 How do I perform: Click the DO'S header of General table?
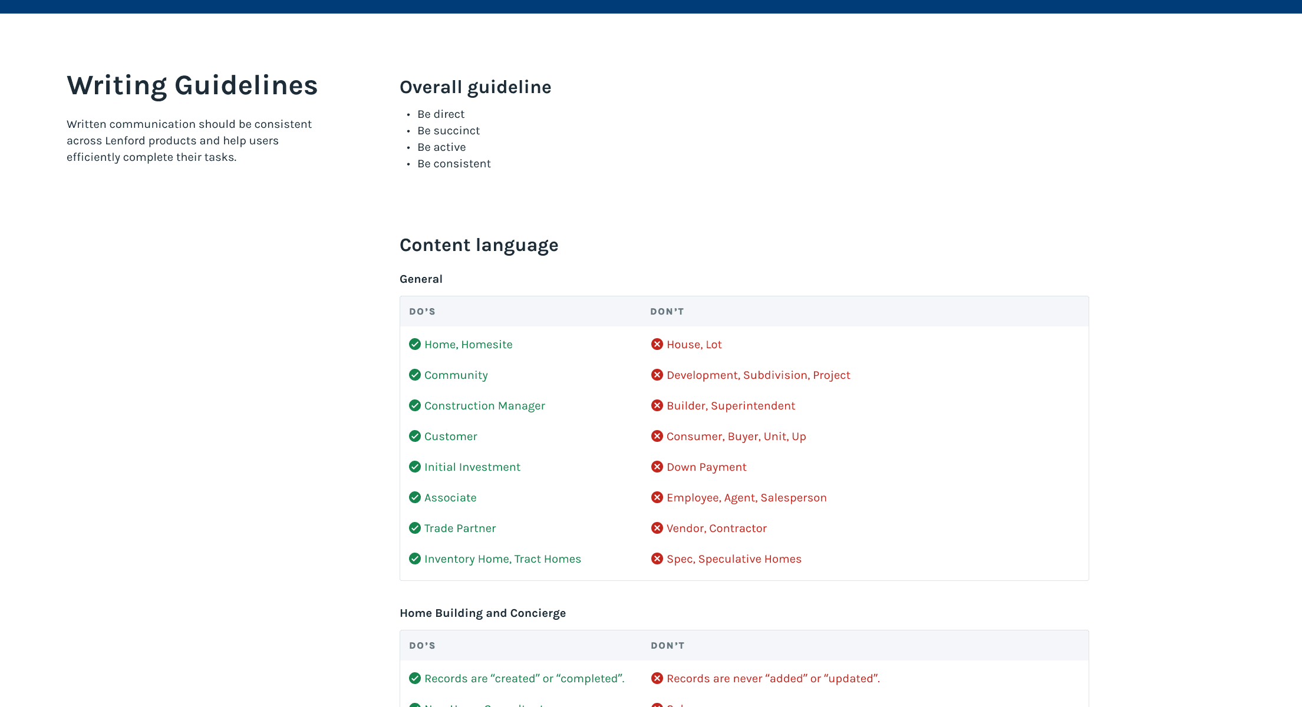pyautogui.click(x=422, y=312)
